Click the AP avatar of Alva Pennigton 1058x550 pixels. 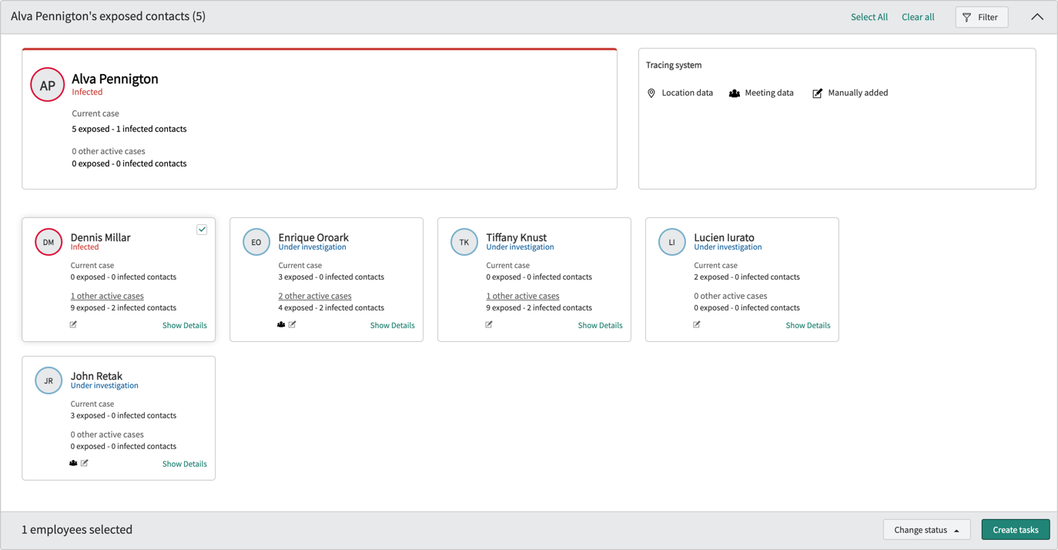[48, 86]
